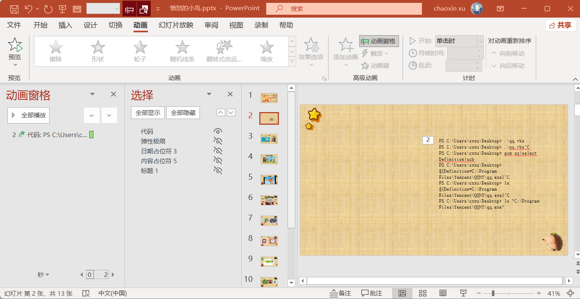Switch to the 设计 ribbon tab
580x299 pixels.
(x=90, y=25)
